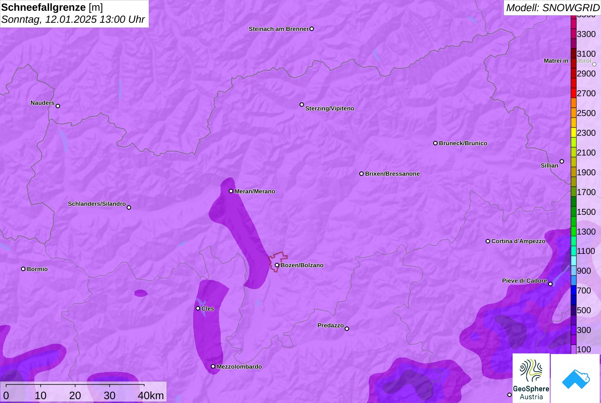The width and height of the screenshot is (601, 403).
Task: Click the Bozen/Bolzano location marker
Action: (x=277, y=265)
